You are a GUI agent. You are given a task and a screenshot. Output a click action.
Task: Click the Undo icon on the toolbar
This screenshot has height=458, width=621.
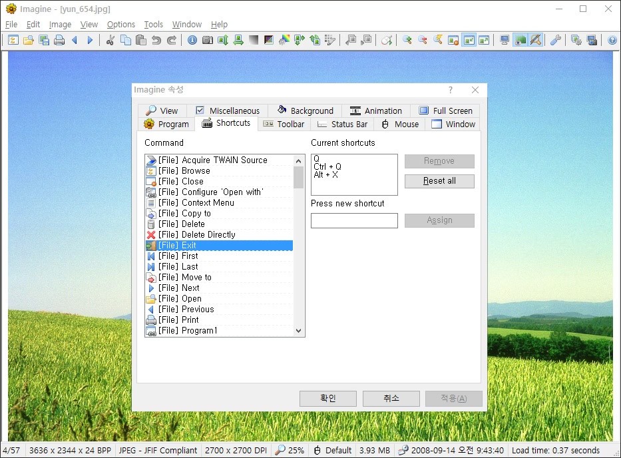point(156,40)
